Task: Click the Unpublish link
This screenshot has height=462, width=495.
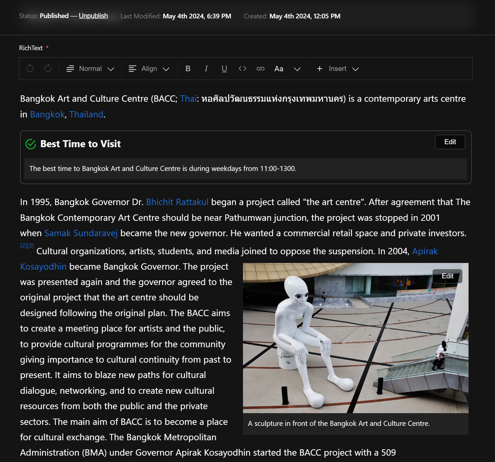Action: pyautogui.click(x=93, y=16)
